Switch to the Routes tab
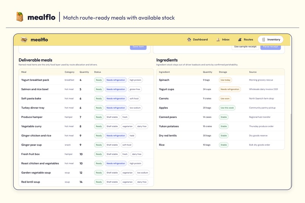The image size is (305, 203). point(246,39)
